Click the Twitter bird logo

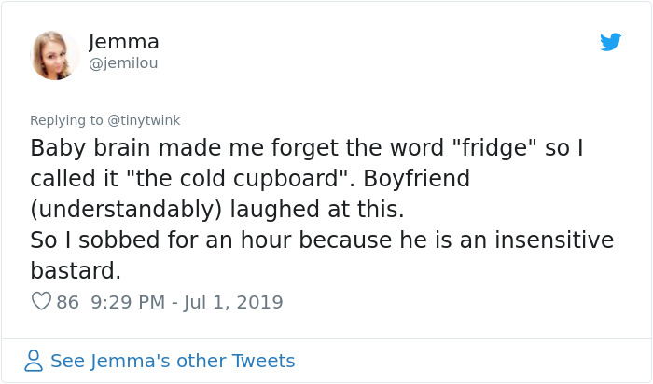click(x=610, y=42)
